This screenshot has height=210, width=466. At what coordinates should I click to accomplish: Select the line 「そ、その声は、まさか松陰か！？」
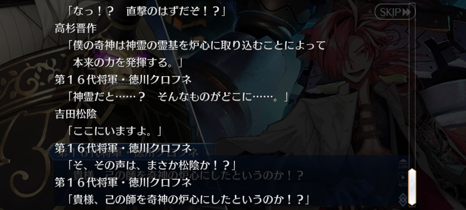pyautogui.click(x=151, y=165)
